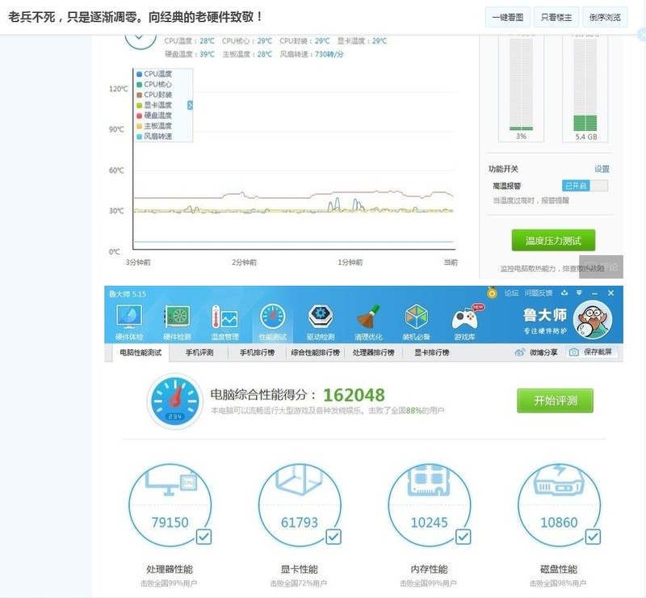Open 装机必备 cube icon
Viewport: 646px width, 598px height.
pos(416,317)
